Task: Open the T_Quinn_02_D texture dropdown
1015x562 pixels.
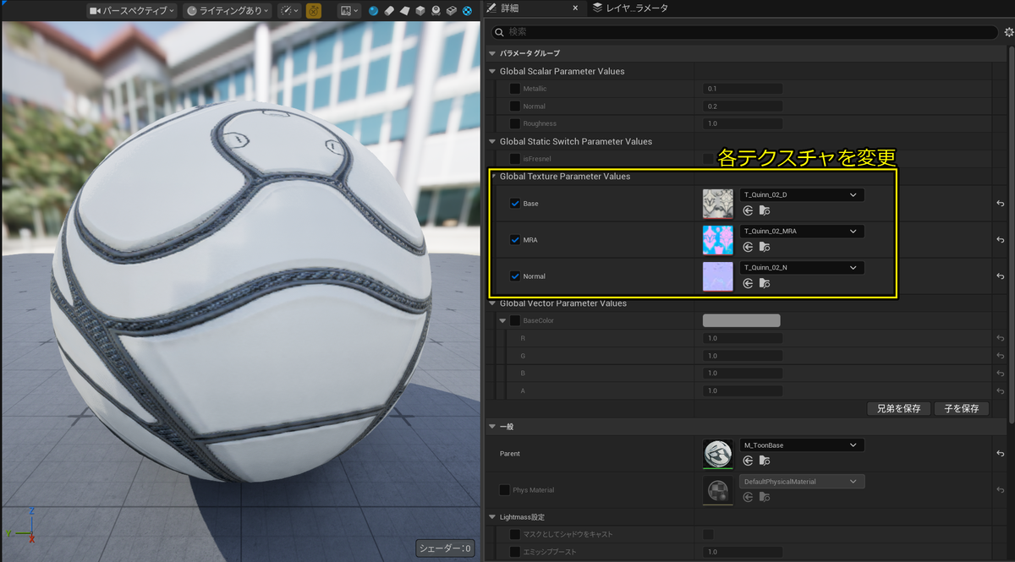Action: click(802, 195)
